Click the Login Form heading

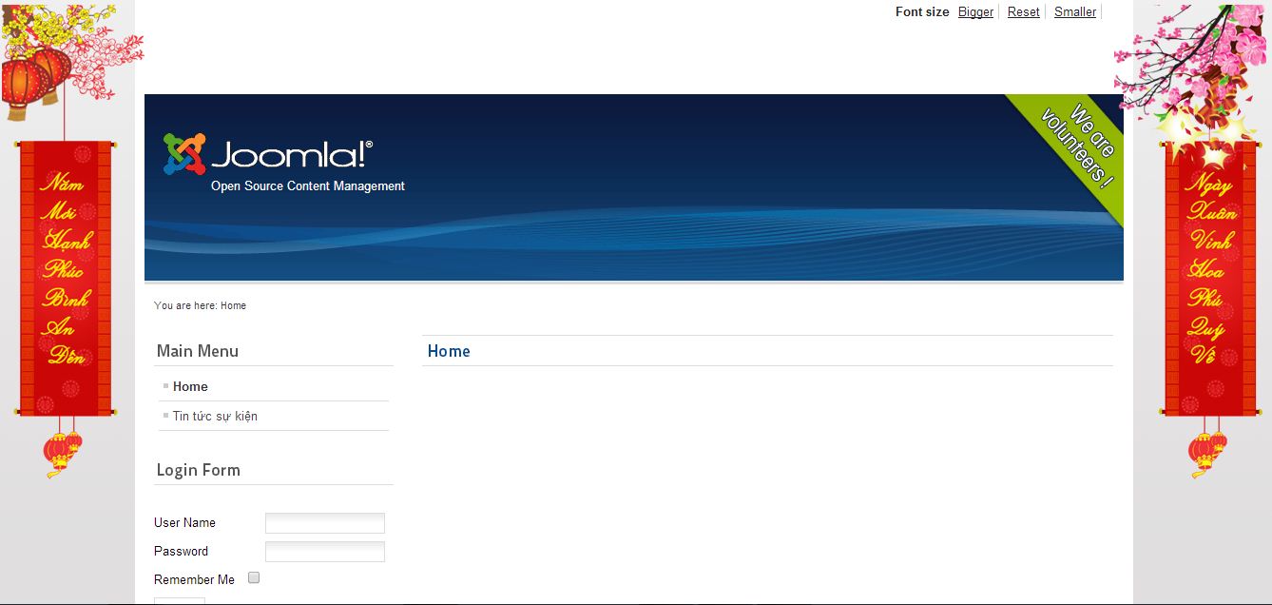(199, 470)
